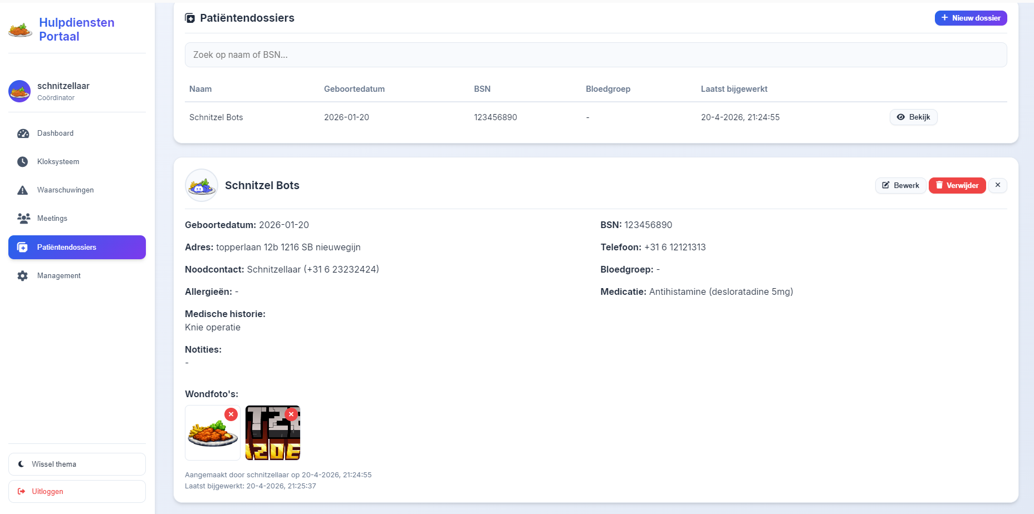The height and width of the screenshot is (514, 1034).
Task: Open the Dashboard page
Action: tap(55, 134)
